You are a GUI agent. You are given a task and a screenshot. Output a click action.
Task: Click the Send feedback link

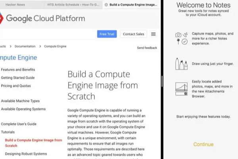click(x=147, y=48)
